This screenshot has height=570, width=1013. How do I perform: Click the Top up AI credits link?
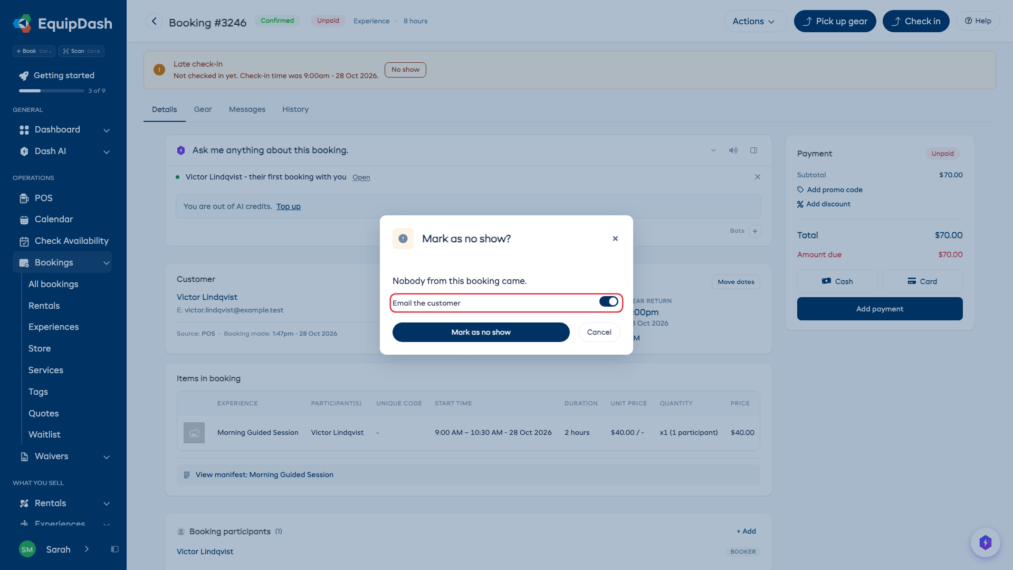(x=288, y=206)
